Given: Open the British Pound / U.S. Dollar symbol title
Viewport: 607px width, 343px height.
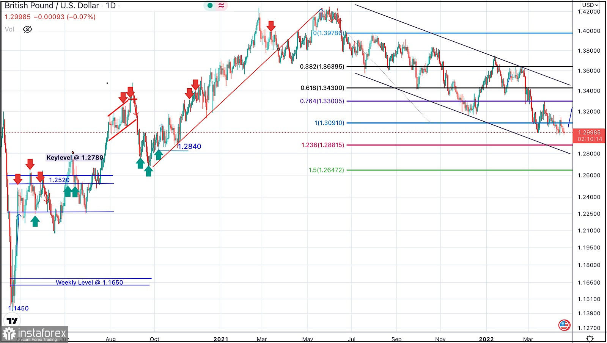Looking at the screenshot, I should point(52,6).
